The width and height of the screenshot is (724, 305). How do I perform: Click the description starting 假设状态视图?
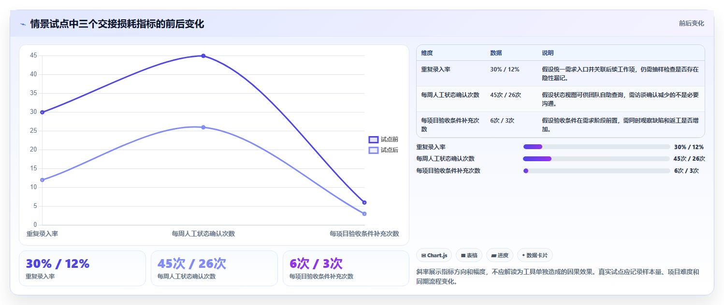[x=621, y=99]
